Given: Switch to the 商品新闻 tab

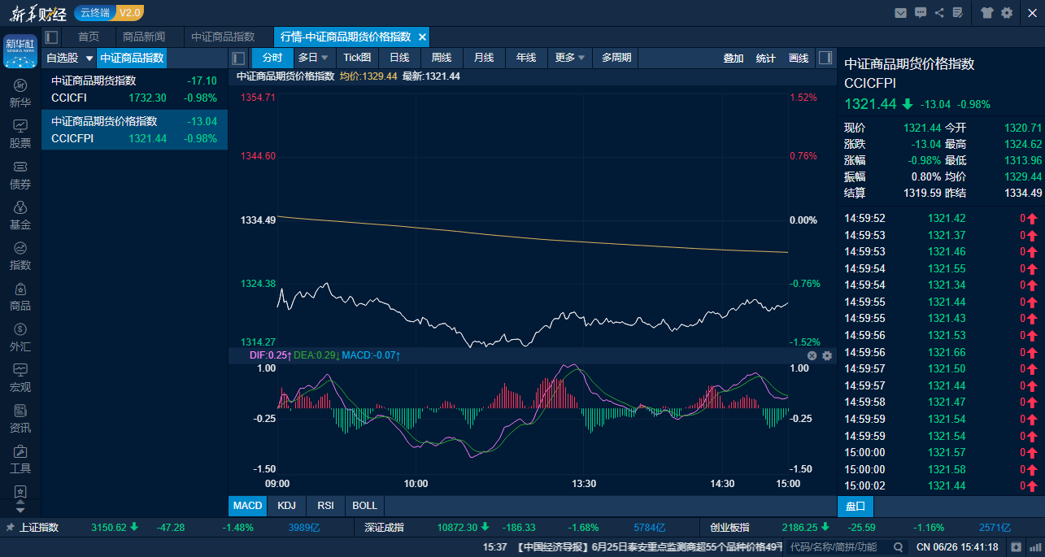Looking at the screenshot, I should tap(143, 37).
